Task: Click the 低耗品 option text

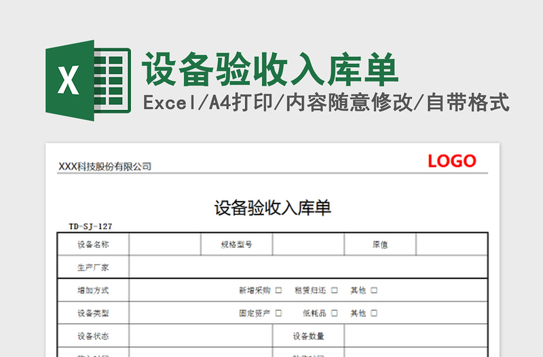Action: pos(314,313)
